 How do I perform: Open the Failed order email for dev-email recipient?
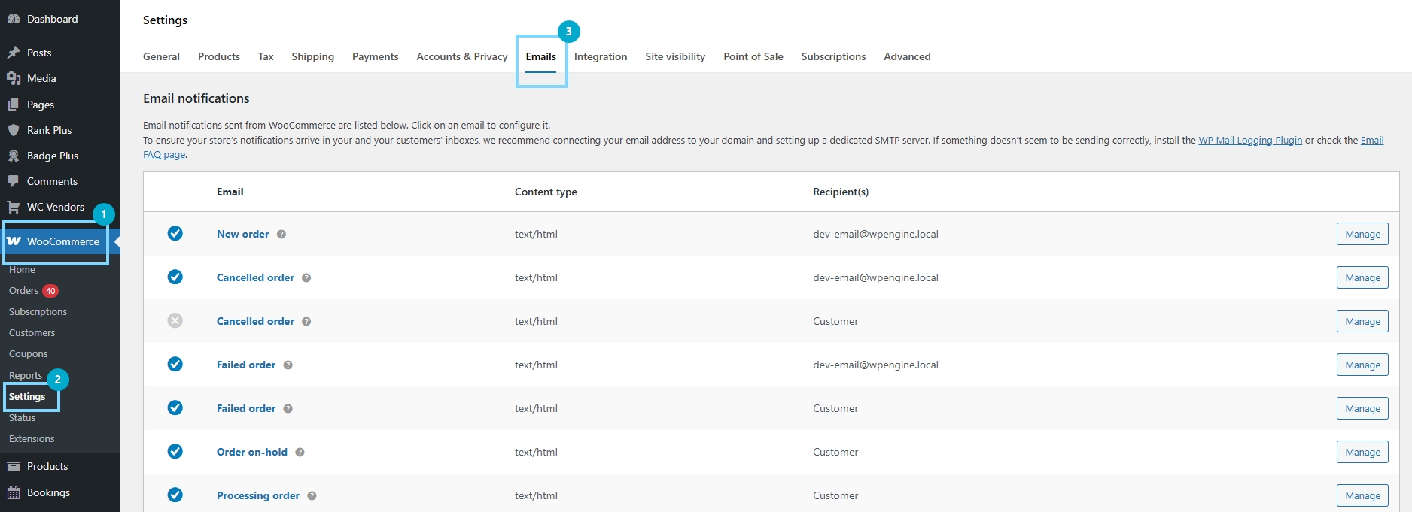tap(246, 365)
